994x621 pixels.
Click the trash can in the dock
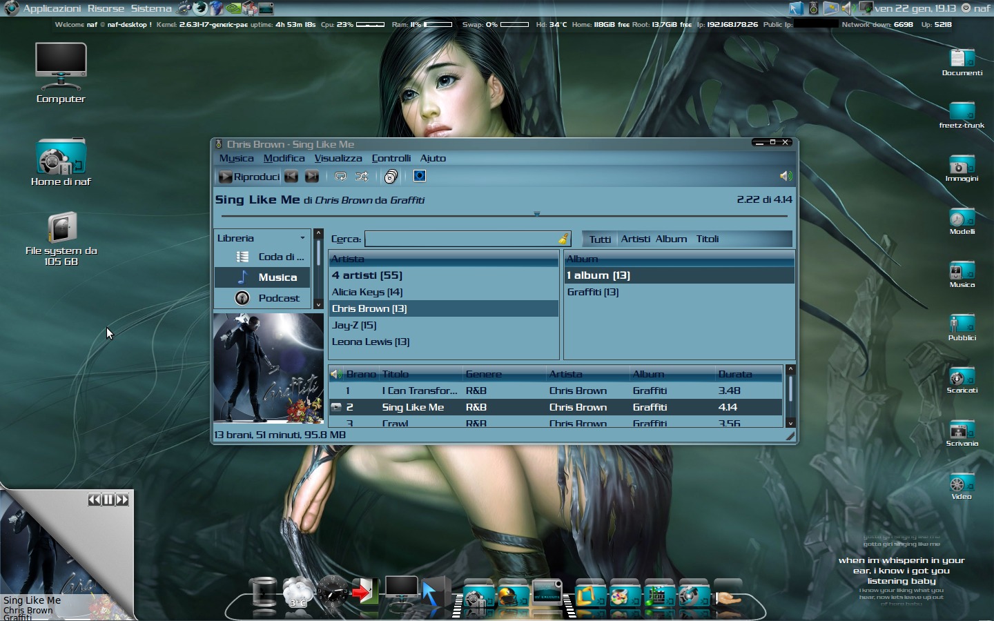263,592
